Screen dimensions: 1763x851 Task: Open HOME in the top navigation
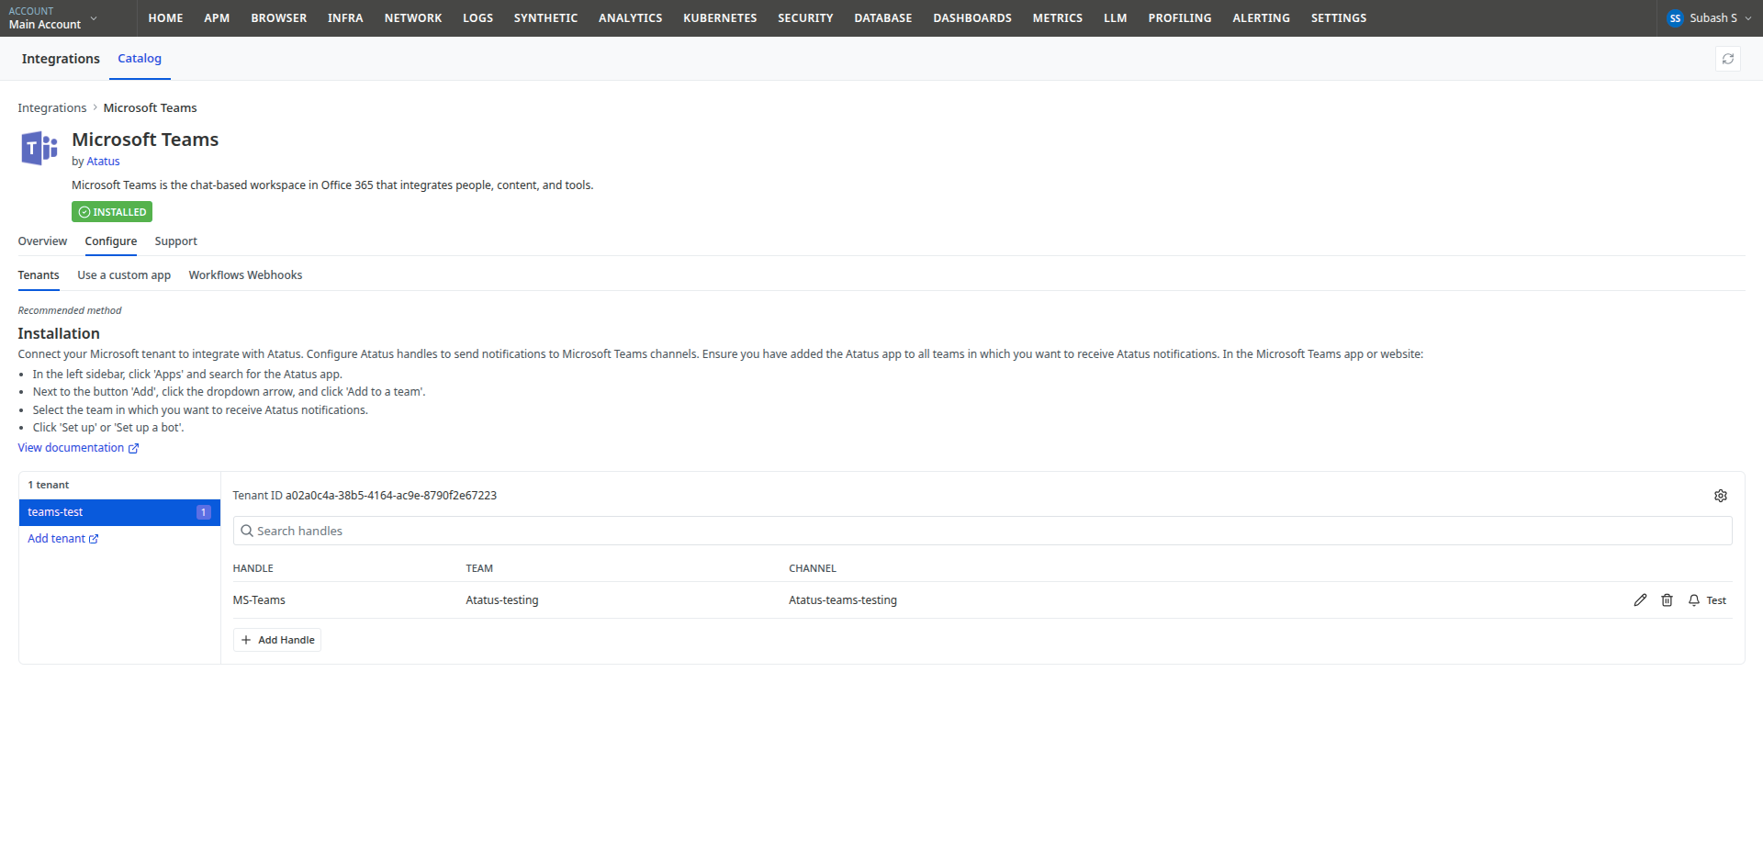166,18
